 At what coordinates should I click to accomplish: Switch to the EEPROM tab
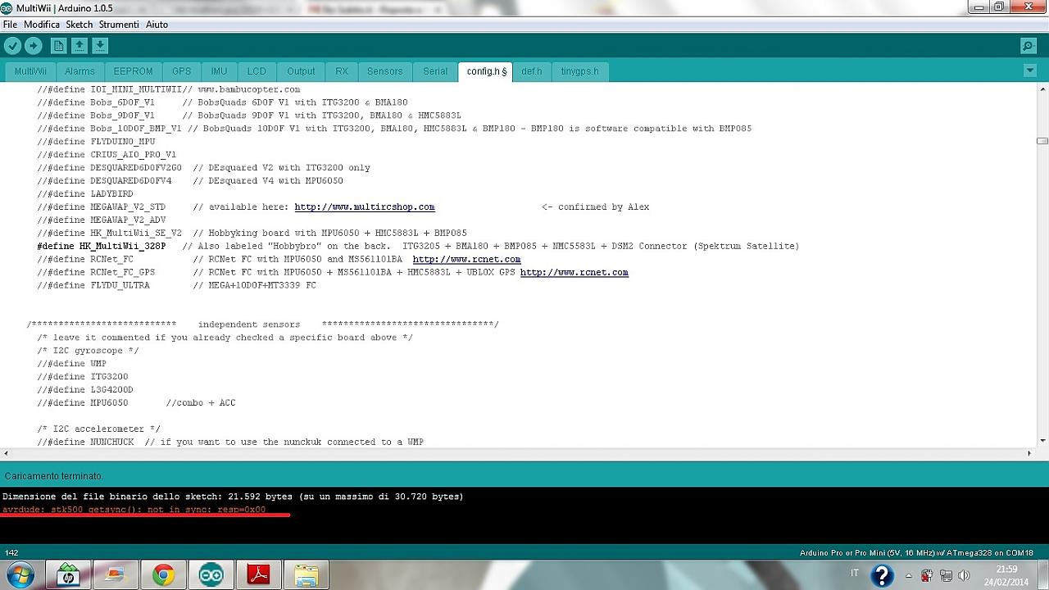point(133,71)
